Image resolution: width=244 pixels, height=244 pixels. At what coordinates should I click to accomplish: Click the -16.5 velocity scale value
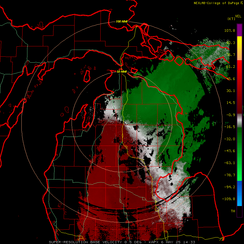click(230, 127)
